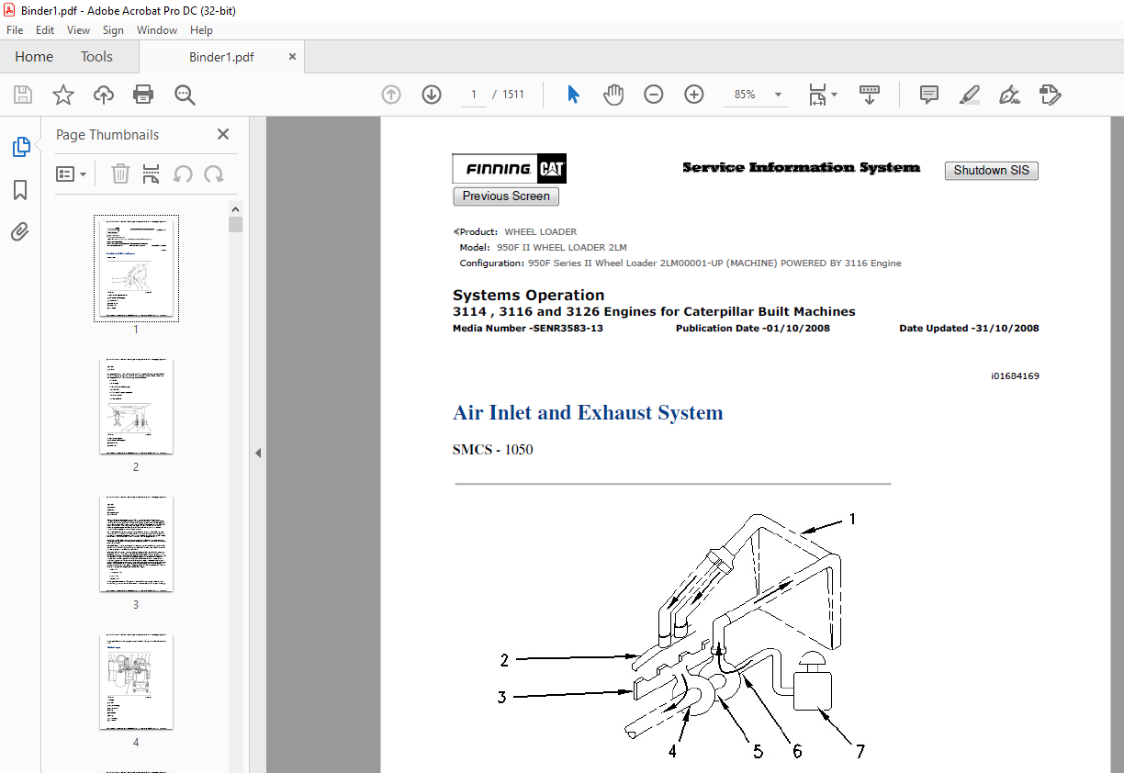The height and width of the screenshot is (773, 1124).
Task: Click the Systems Operation title text
Action: tap(528, 296)
